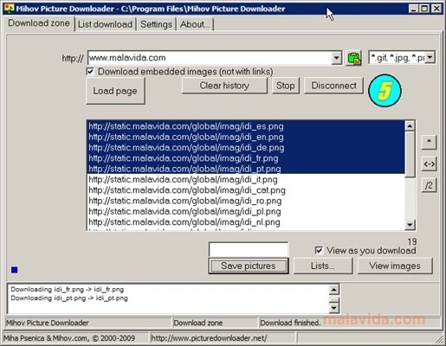Viewport: 446px width, 346px height.
Task: Select the idi_nl.png URL row
Action: coord(246,222)
